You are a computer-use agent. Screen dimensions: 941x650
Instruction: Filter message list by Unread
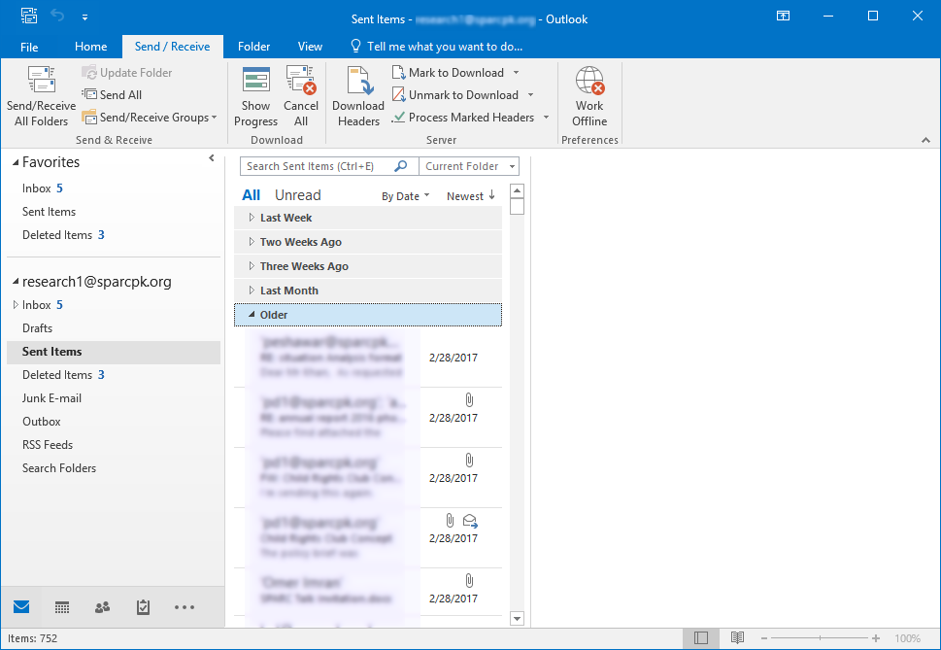(297, 195)
